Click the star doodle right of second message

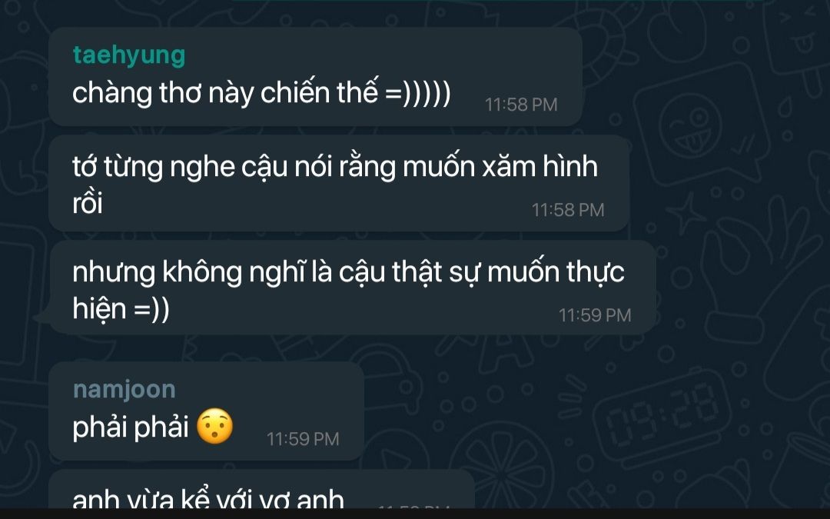[686, 214]
